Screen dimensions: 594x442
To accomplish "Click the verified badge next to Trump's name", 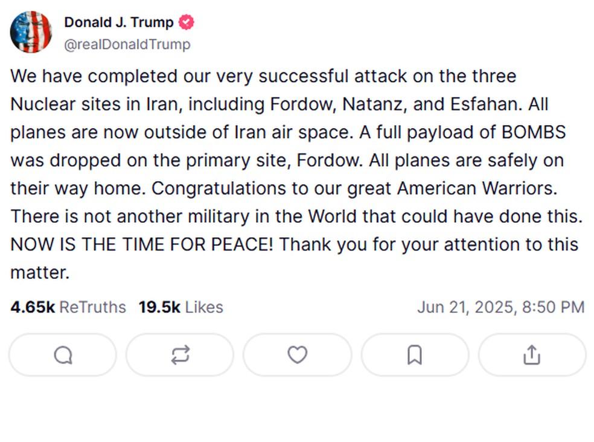I will pos(187,22).
